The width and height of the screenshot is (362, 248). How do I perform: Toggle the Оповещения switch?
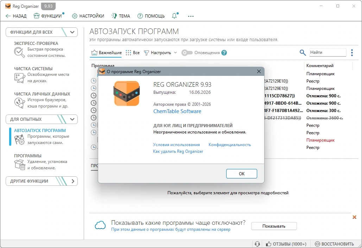(x=187, y=53)
